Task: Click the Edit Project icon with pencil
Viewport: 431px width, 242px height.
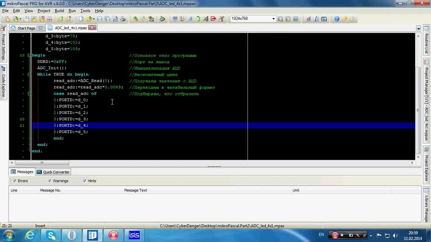Action: pos(34,19)
